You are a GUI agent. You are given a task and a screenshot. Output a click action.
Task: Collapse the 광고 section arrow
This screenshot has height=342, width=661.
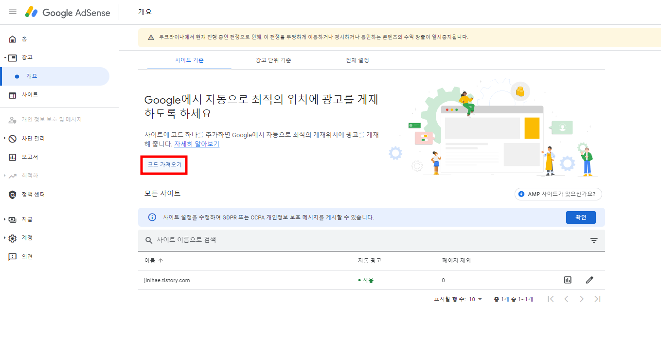pyautogui.click(x=5, y=57)
